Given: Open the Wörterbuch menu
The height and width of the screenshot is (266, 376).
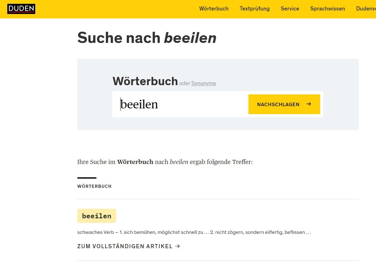Looking at the screenshot, I should (214, 9).
